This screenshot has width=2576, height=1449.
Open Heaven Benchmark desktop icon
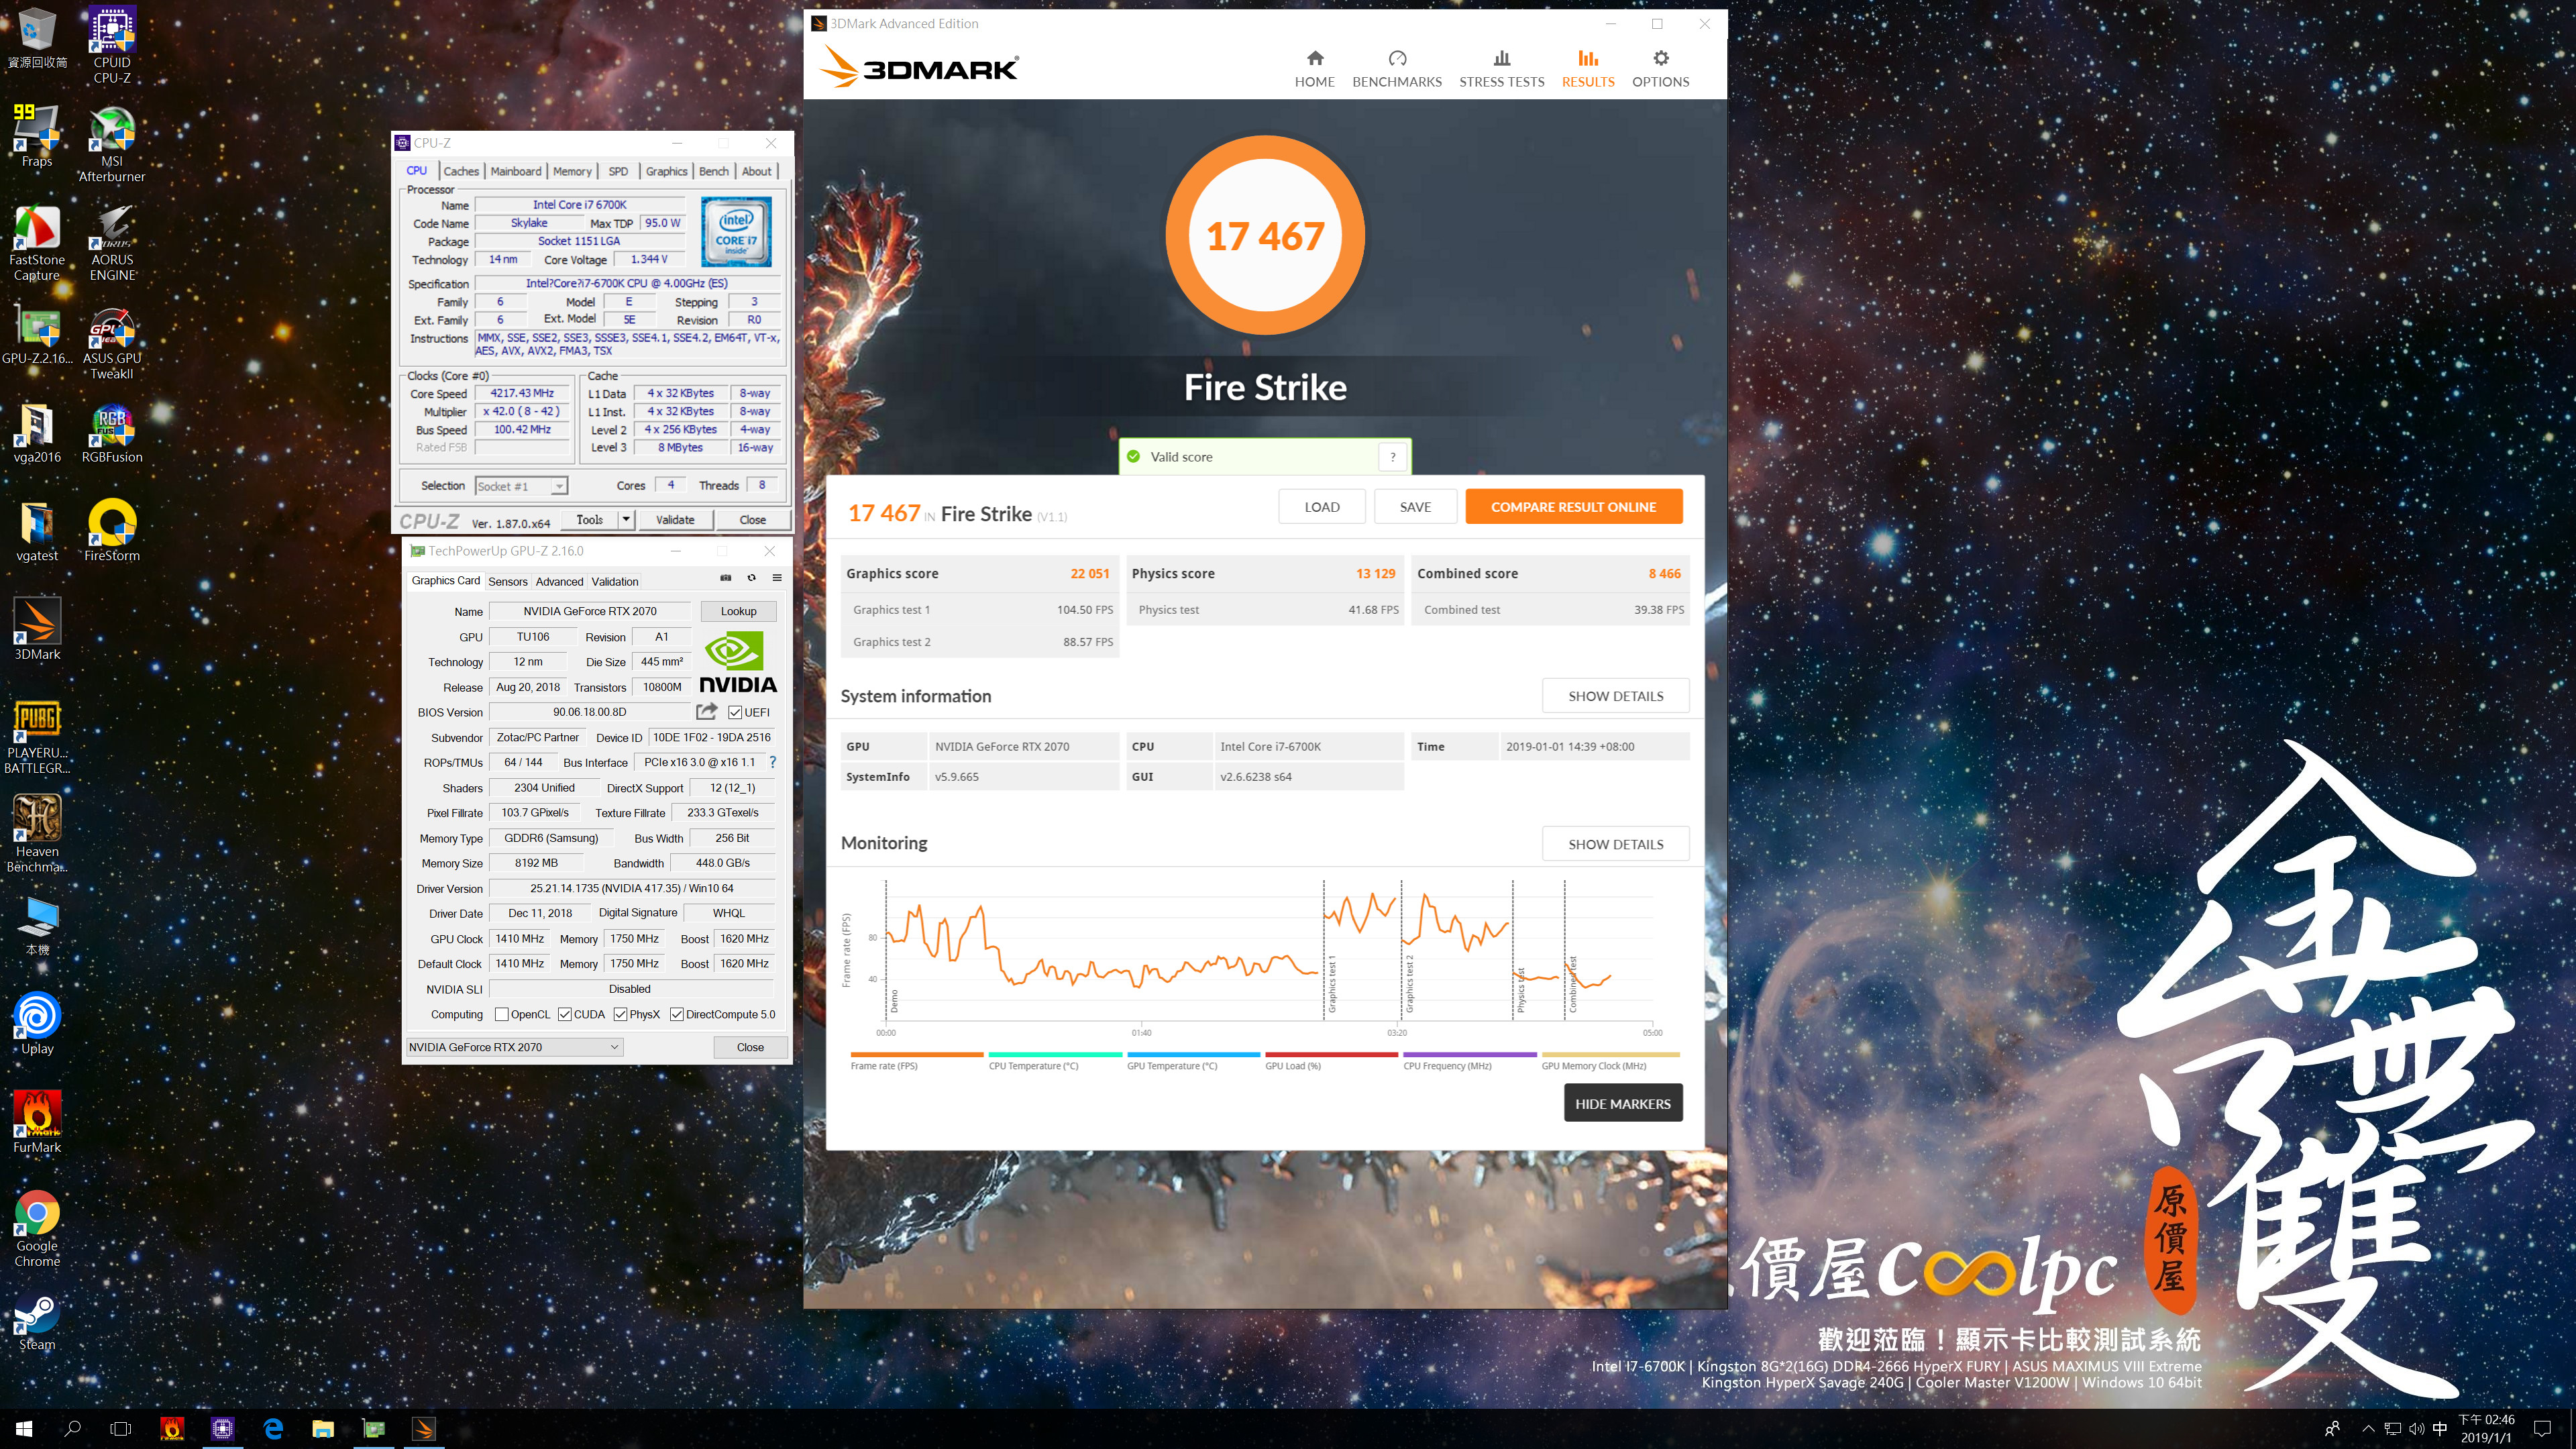(x=37, y=833)
